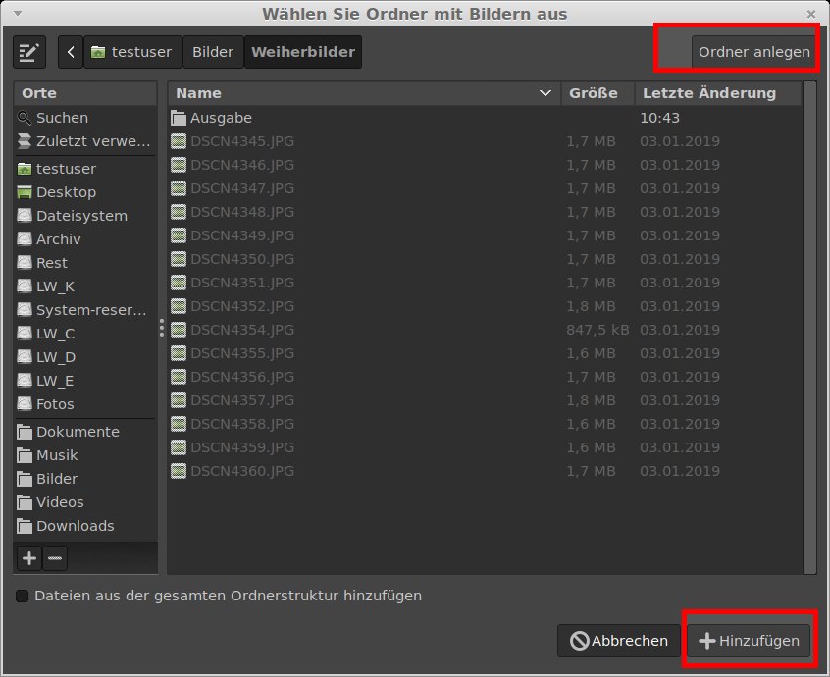This screenshot has width=830, height=677.
Task: Click file DSCN4346.JPG
Action: [485, 165]
